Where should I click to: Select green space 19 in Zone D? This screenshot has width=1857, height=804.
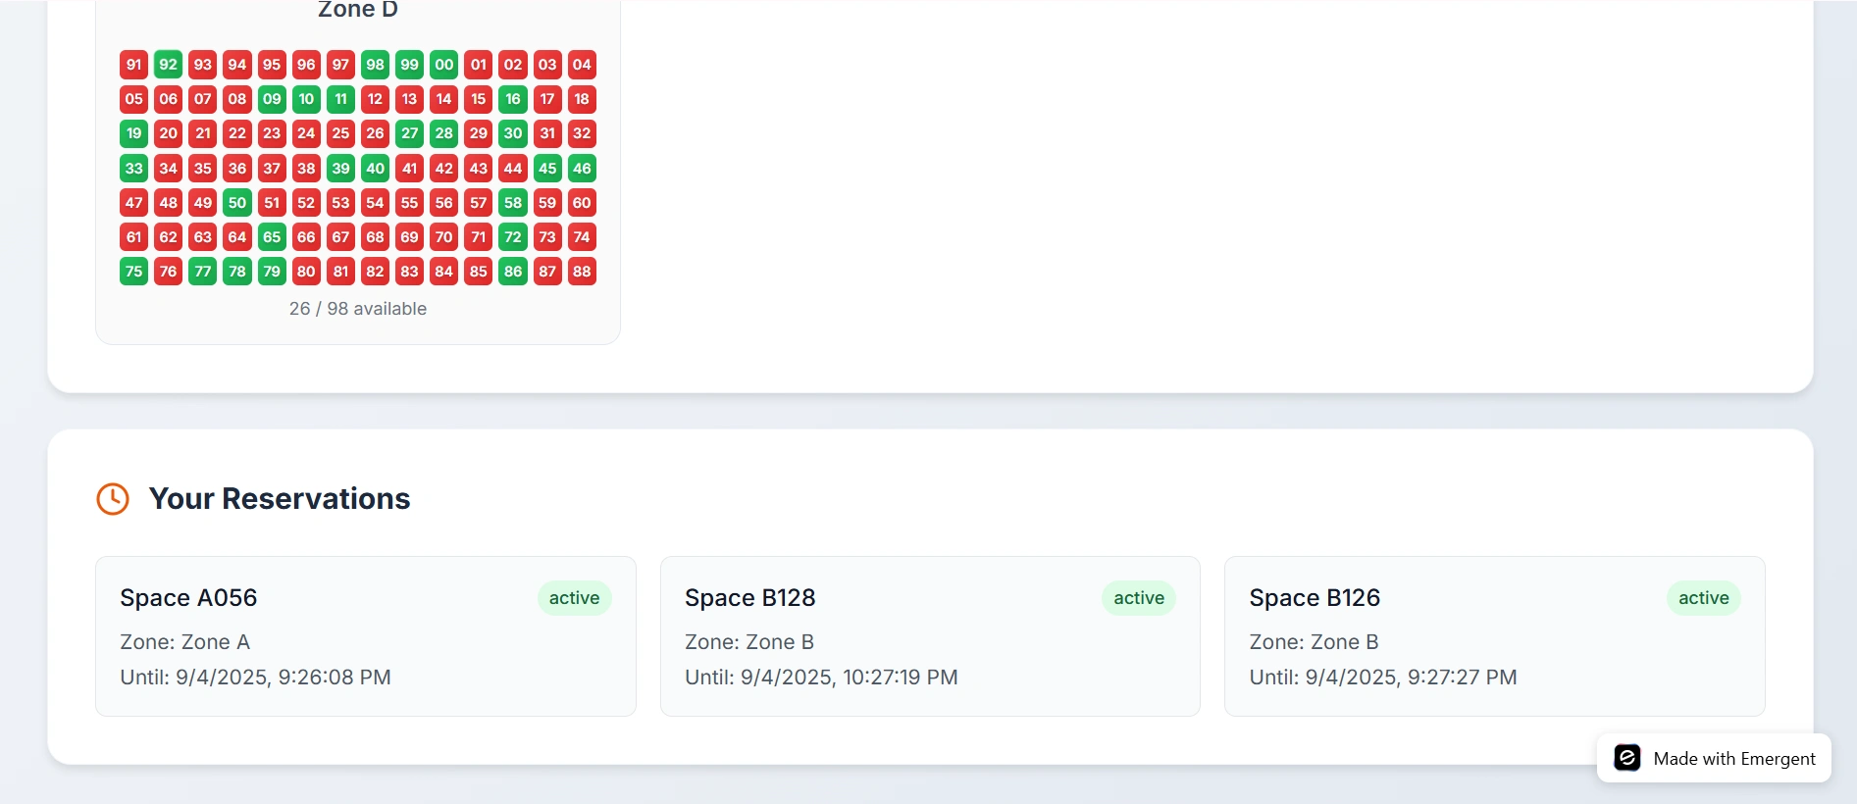pyautogui.click(x=134, y=133)
